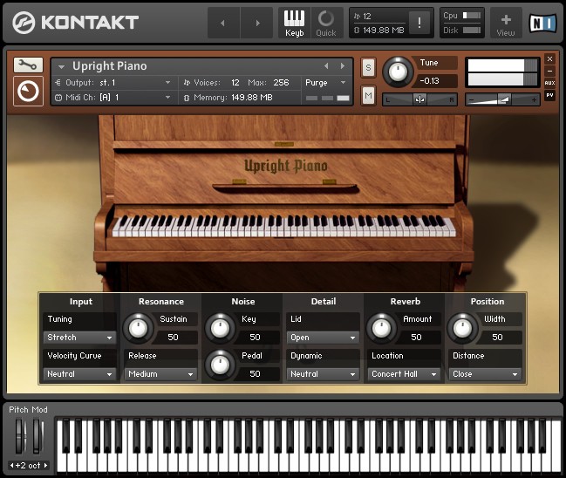Click the Tune knob
The image size is (566, 478).
[x=398, y=72]
